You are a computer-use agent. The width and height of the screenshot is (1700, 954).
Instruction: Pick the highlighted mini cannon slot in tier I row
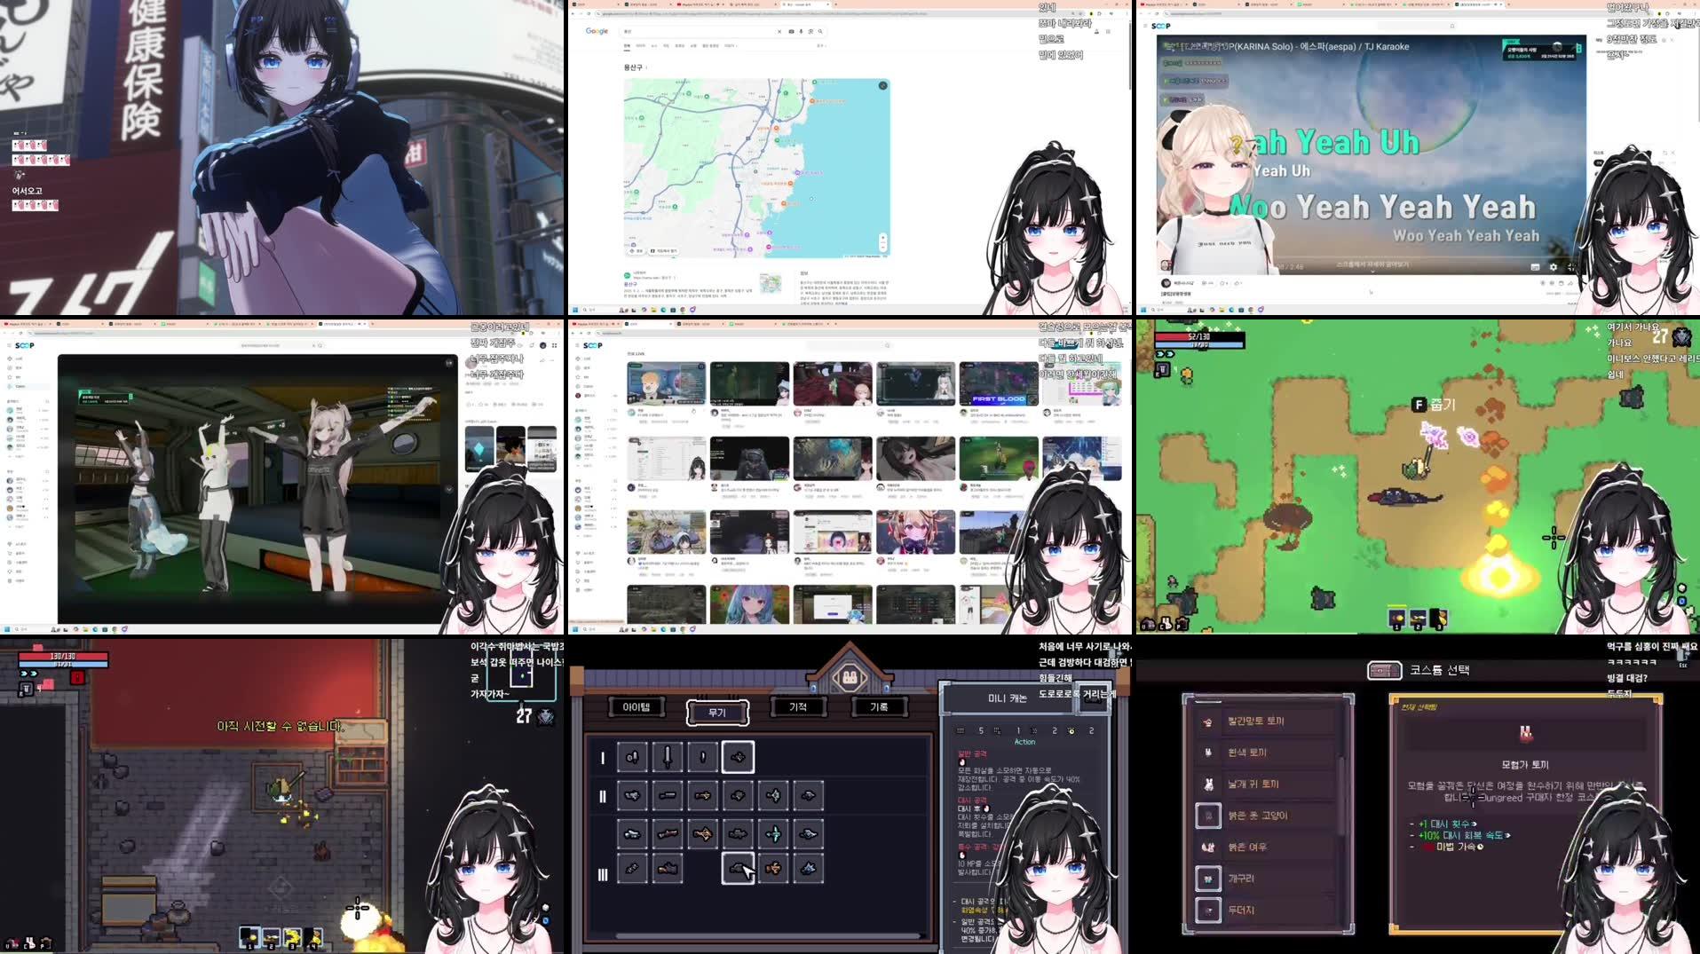coord(738,757)
